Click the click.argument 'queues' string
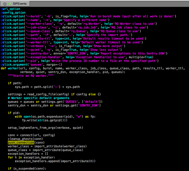The width and height of the screenshot is (189, 171). [36, 65]
